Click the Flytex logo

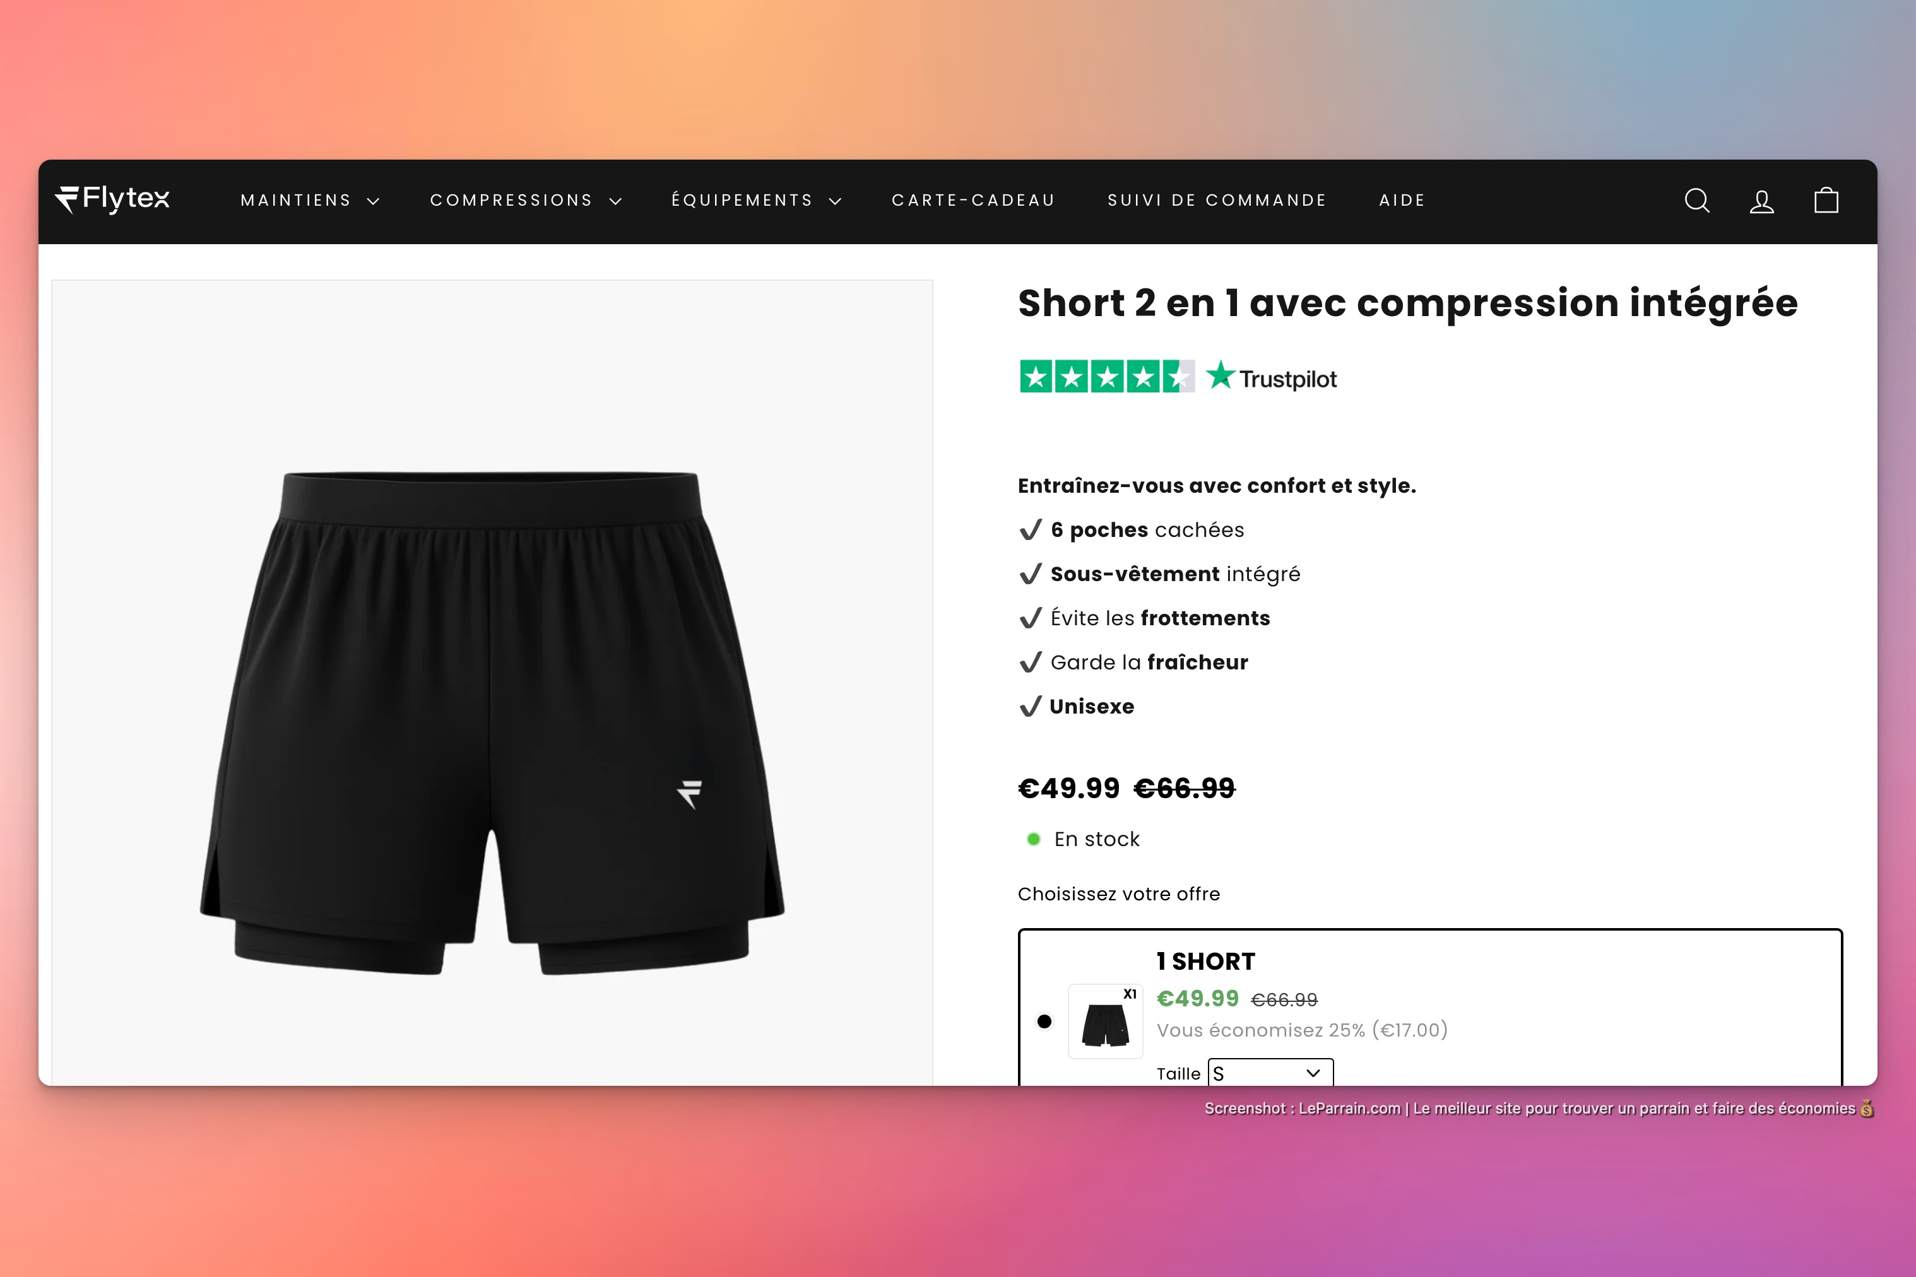click(112, 199)
